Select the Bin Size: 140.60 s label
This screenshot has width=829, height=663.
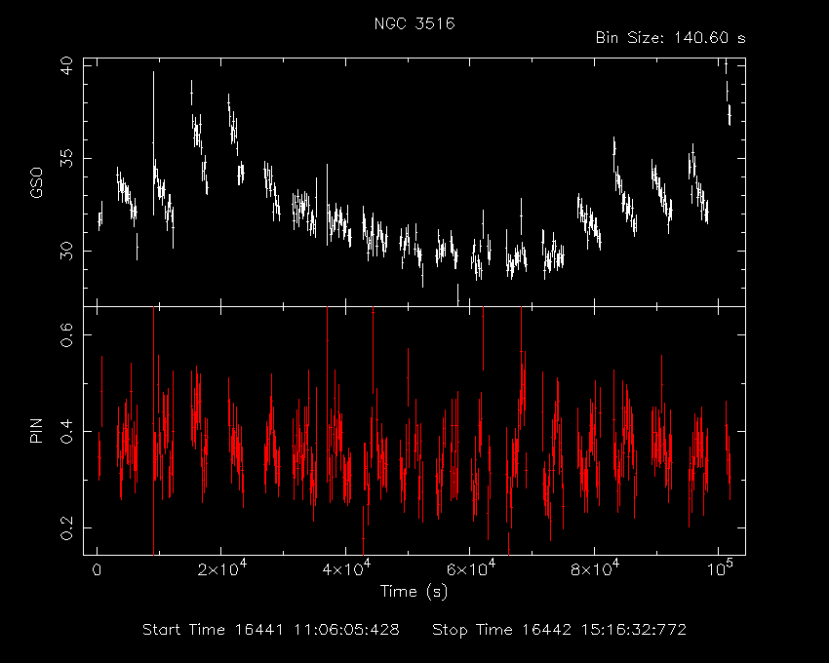(670, 38)
